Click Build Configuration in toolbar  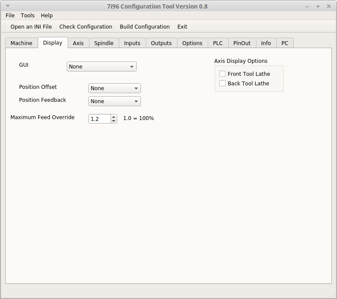(x=144, y=26)
